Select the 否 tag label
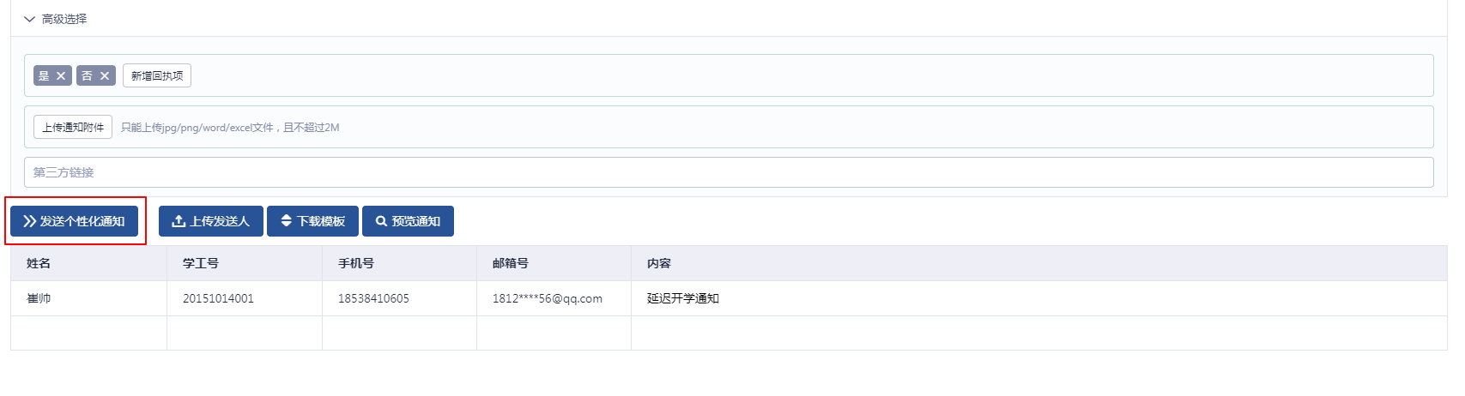The height and width of the screenshot is (396, 1465). [87, 76]
